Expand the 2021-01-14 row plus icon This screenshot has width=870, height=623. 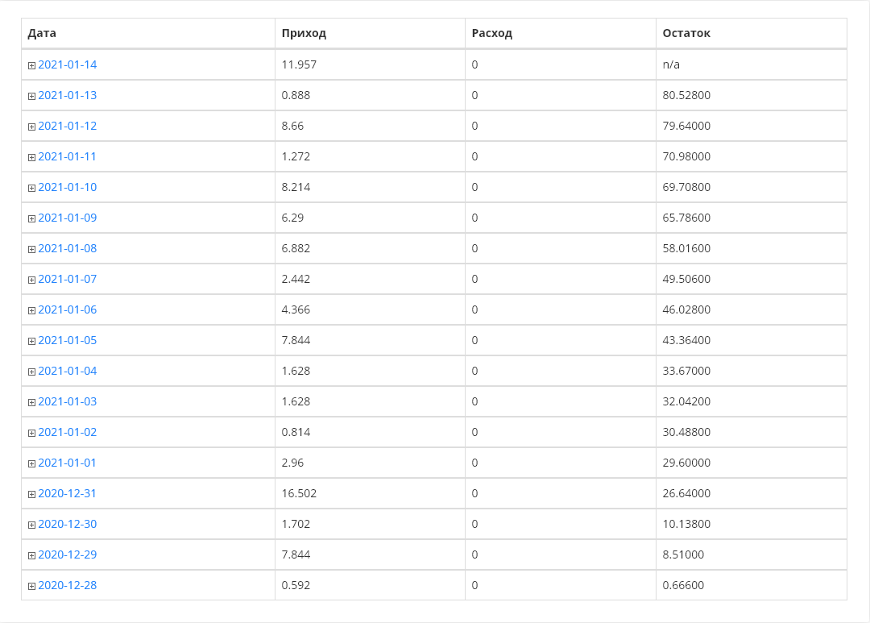(x=31, y=65)
